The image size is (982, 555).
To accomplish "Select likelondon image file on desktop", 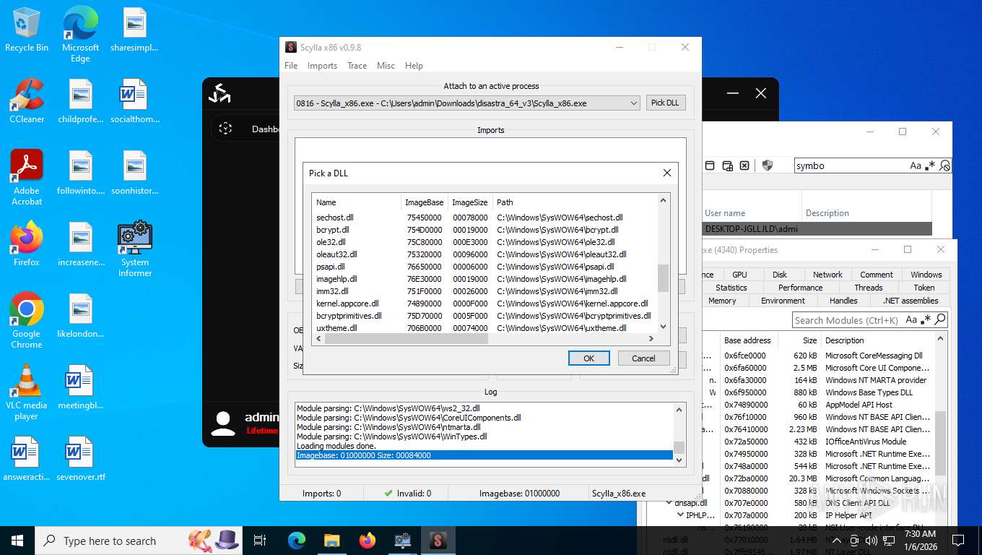I will [x=80, y=316].
